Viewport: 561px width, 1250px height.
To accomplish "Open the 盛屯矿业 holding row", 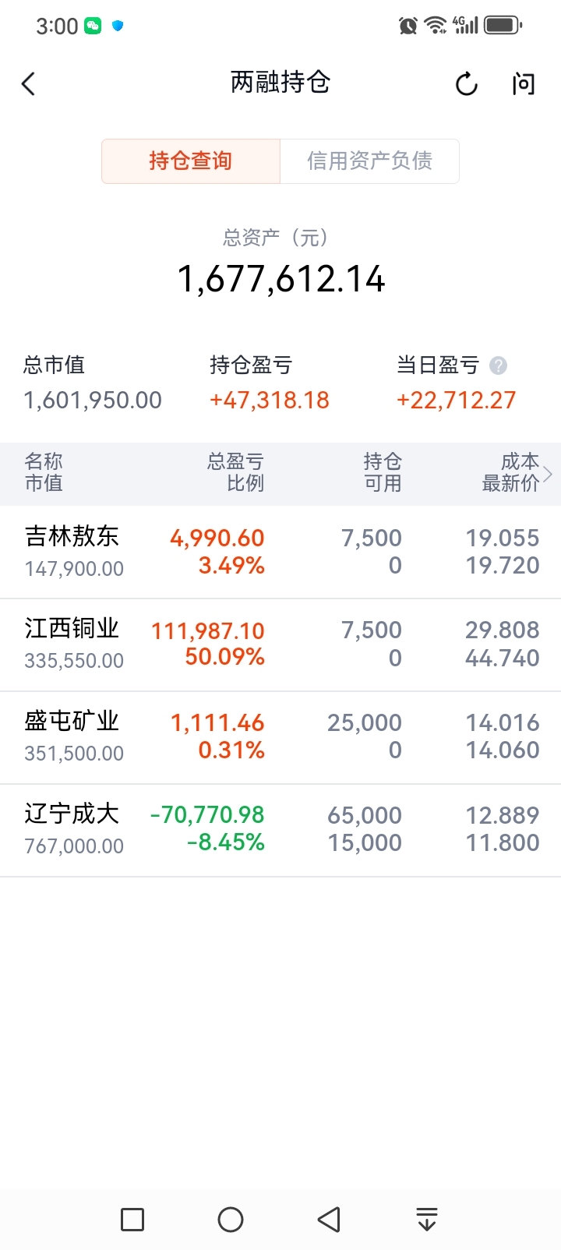I will [280, 738].
